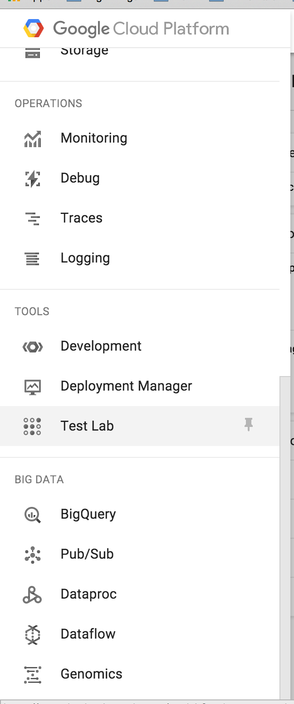Click the Dataflow icon
294x704 pixels.
[x=32, y=635]
